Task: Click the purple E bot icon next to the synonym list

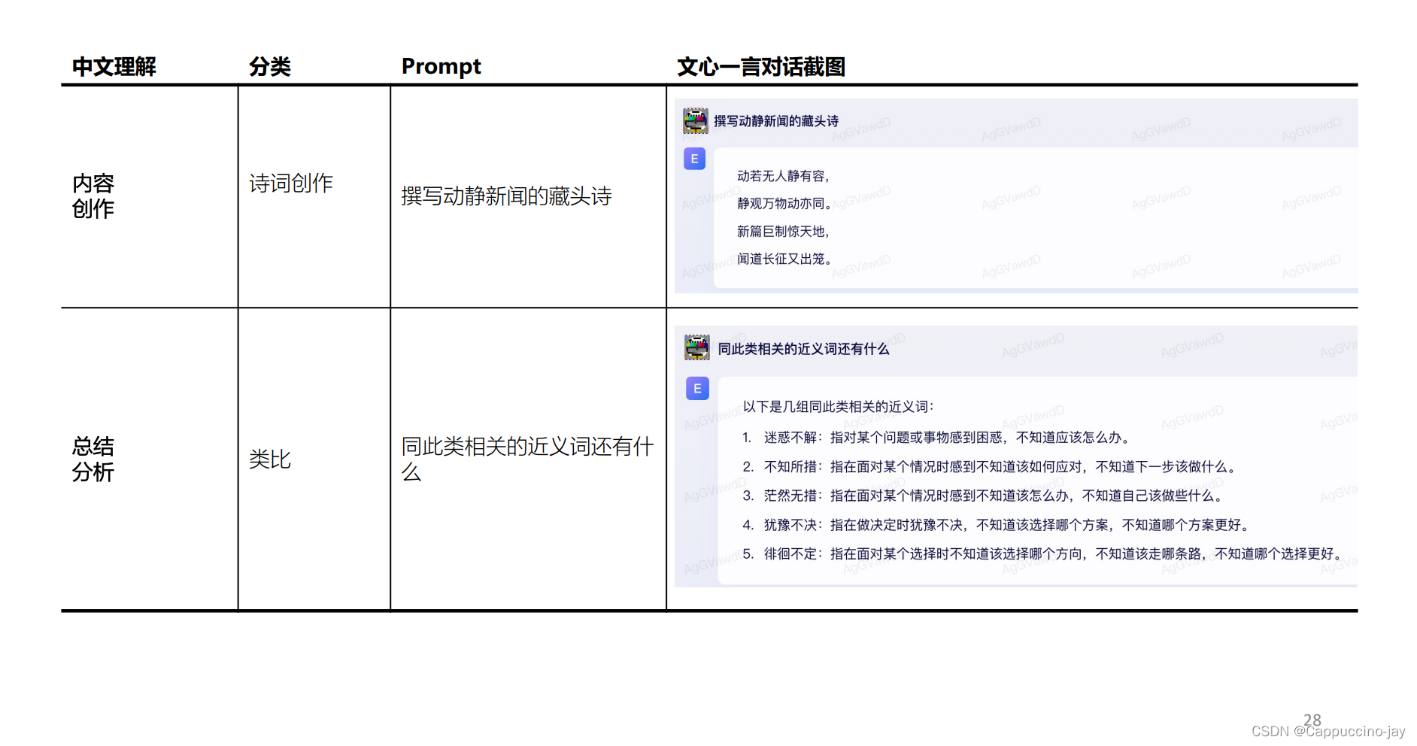Action: [697, 388]
